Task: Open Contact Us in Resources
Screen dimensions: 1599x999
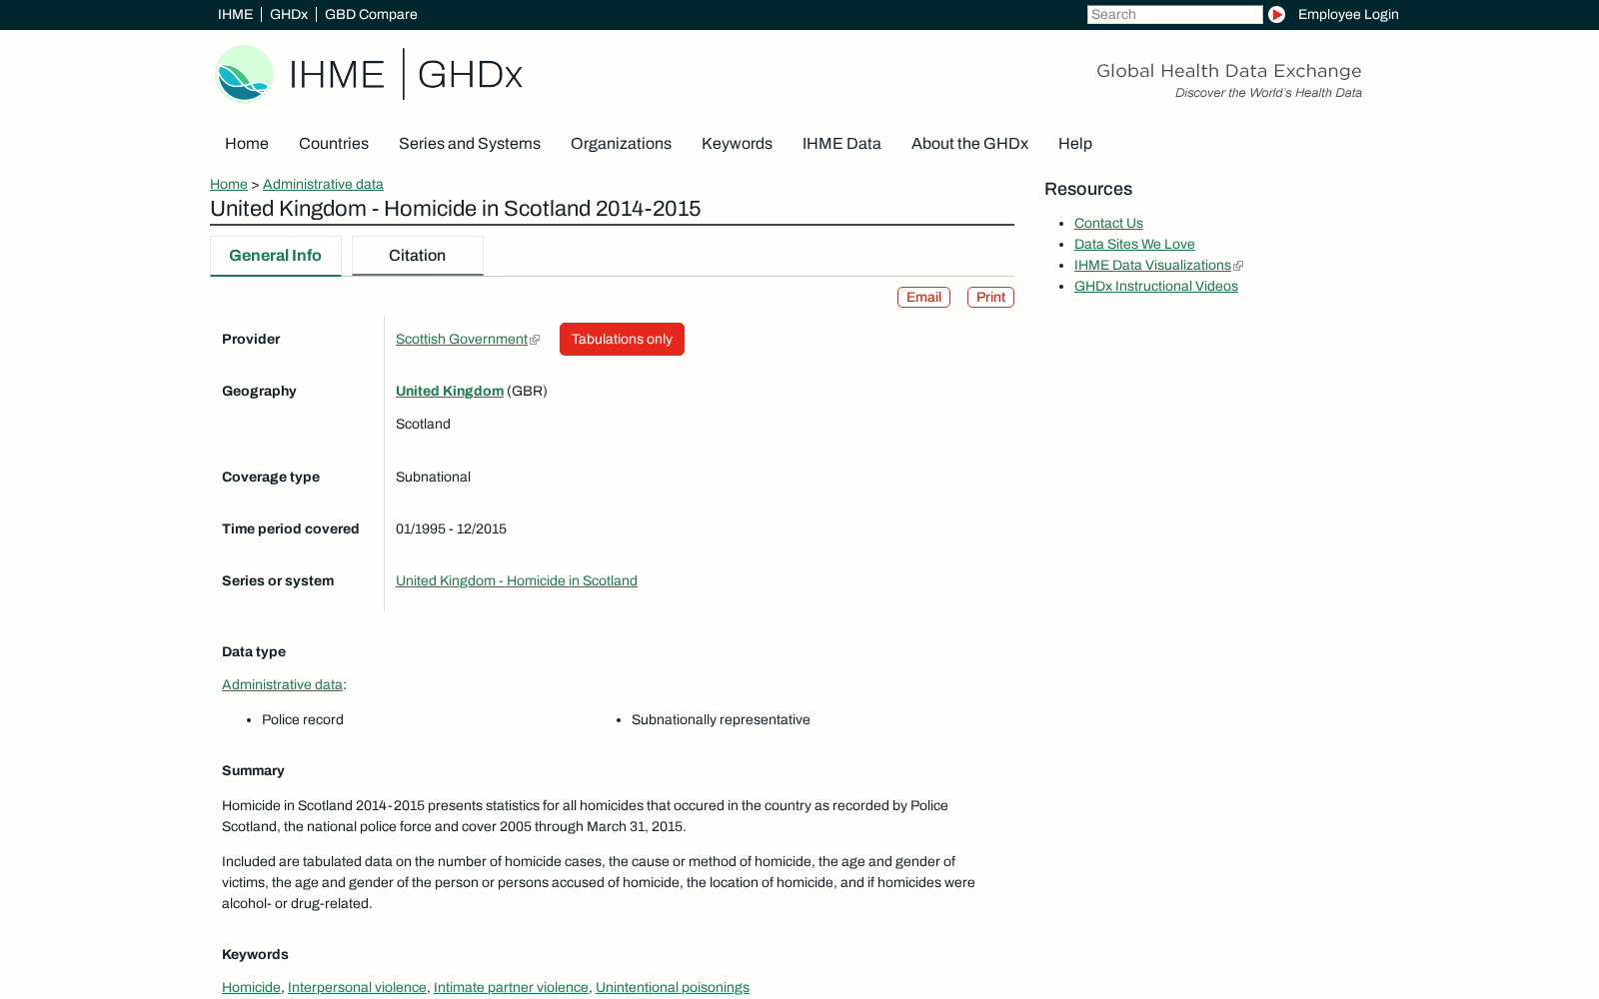Action: [x=1108, y=223]
